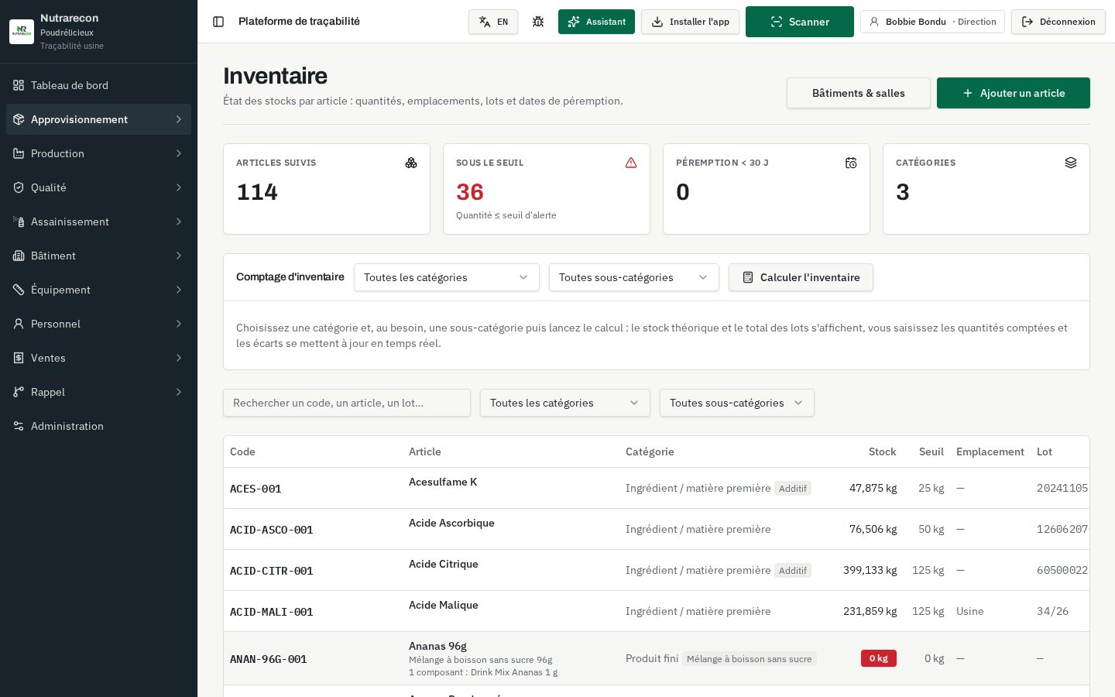Open the Personnel menu
The image size is (1115, 697).
98,324
